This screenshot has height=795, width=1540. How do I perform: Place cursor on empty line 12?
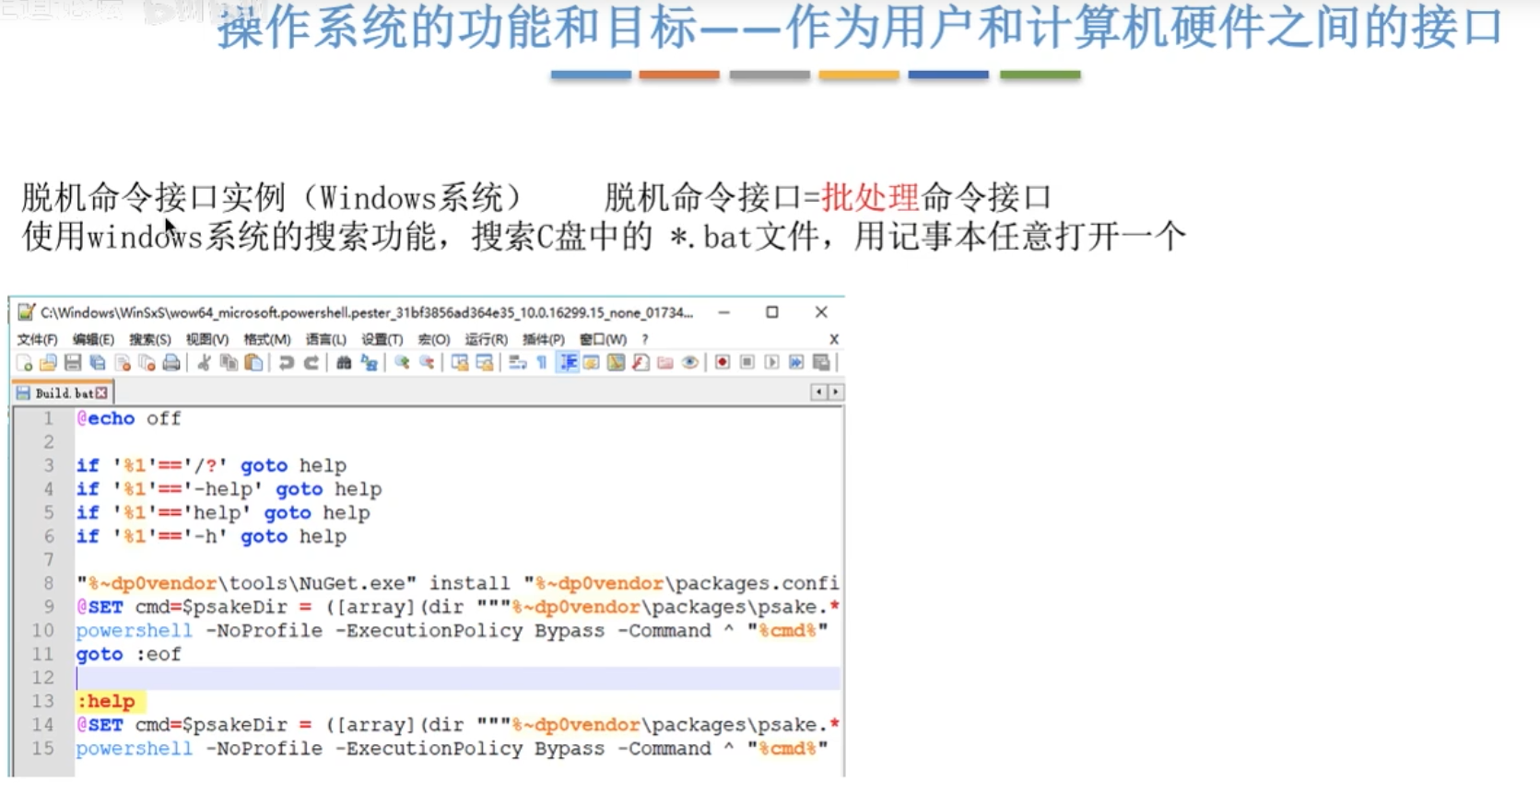(458, 678)
